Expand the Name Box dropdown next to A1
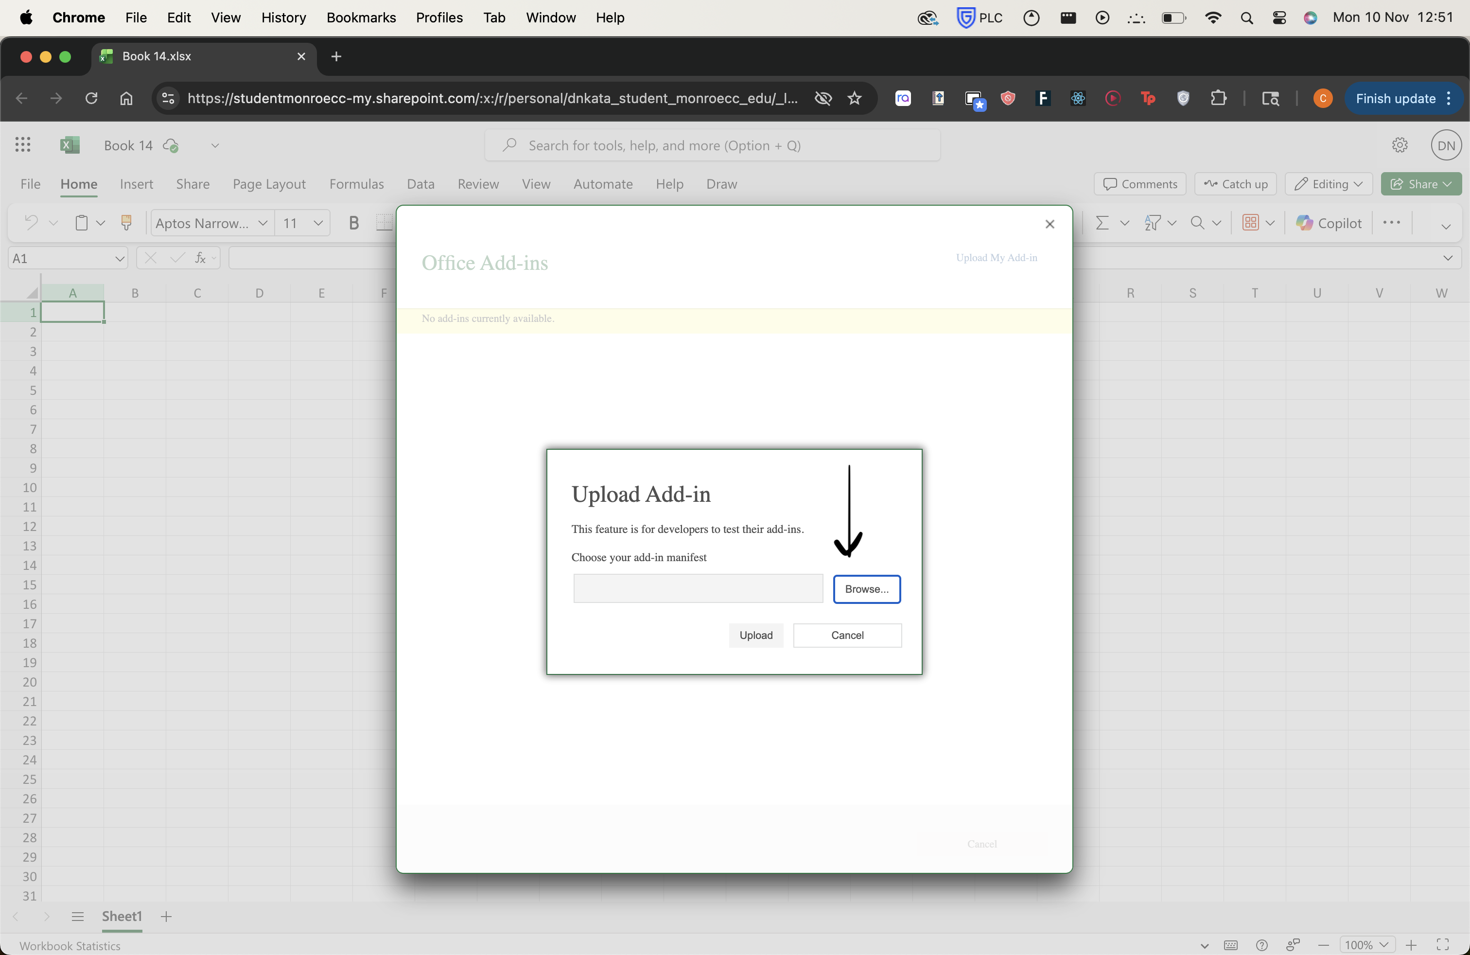 (x=119, y=258)
